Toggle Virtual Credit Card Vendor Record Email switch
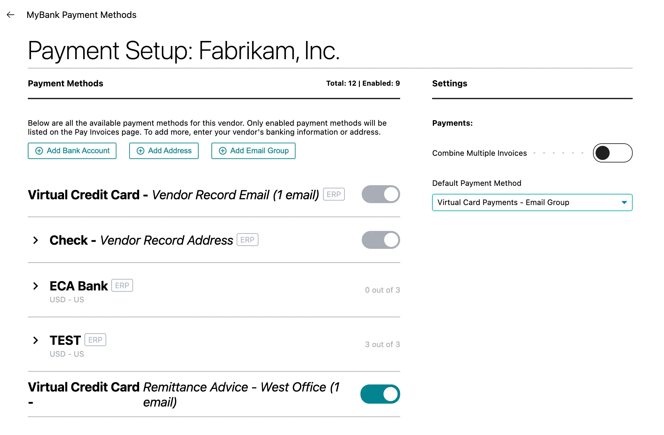The image size is (664, 435). 381,194
